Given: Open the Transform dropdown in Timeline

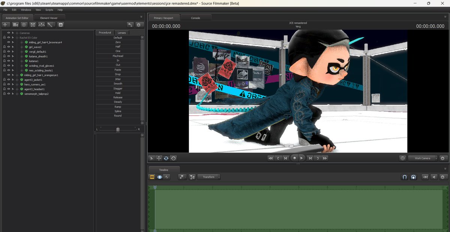Looking at the screenshot, I should pyautogui.click(x=209, y=177).
